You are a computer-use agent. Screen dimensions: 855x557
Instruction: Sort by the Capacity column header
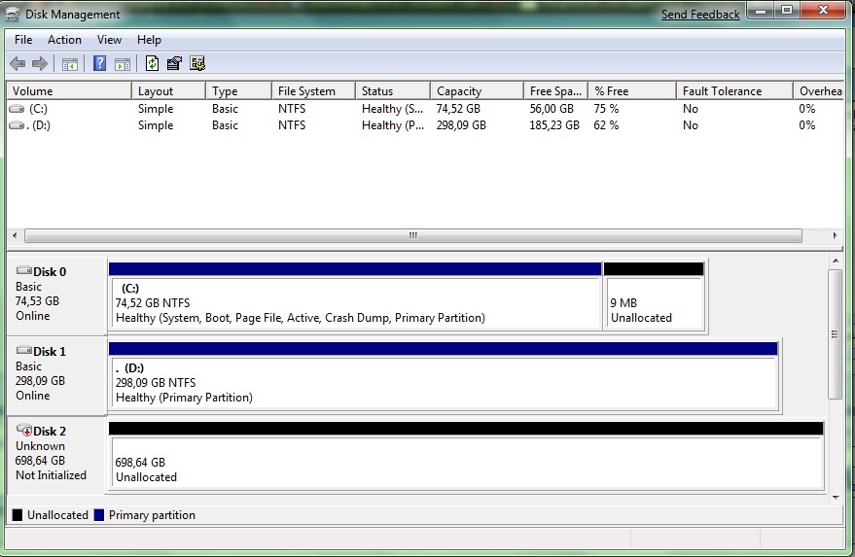(x=478, y=91)
